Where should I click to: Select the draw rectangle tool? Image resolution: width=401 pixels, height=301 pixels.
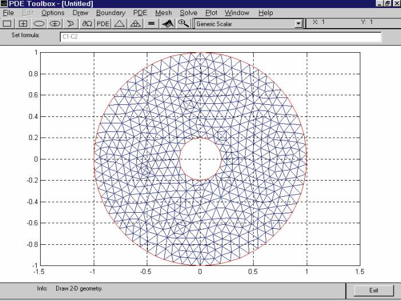point(7,24)
